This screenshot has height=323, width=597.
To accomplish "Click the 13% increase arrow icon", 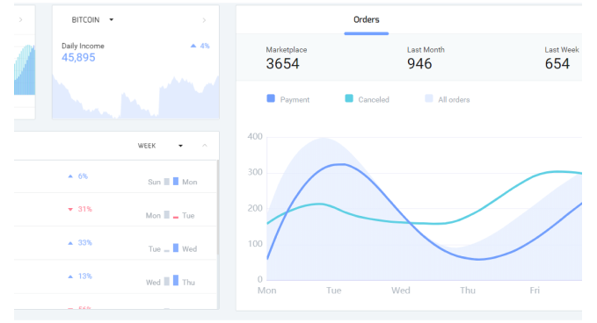I will tap(70, 276).
